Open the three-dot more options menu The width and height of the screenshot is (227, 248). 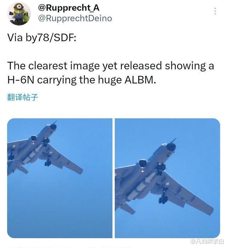215,11
